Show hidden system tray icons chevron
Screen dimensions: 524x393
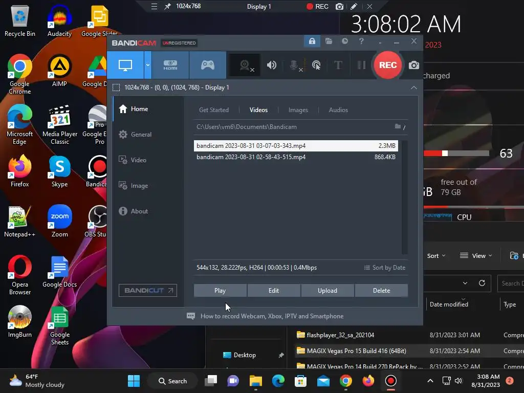430,381
